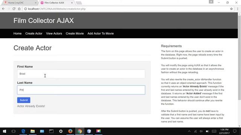241x135 pixels.
Task: Open the blue cube app in taskbar
Action: [89, 131]
